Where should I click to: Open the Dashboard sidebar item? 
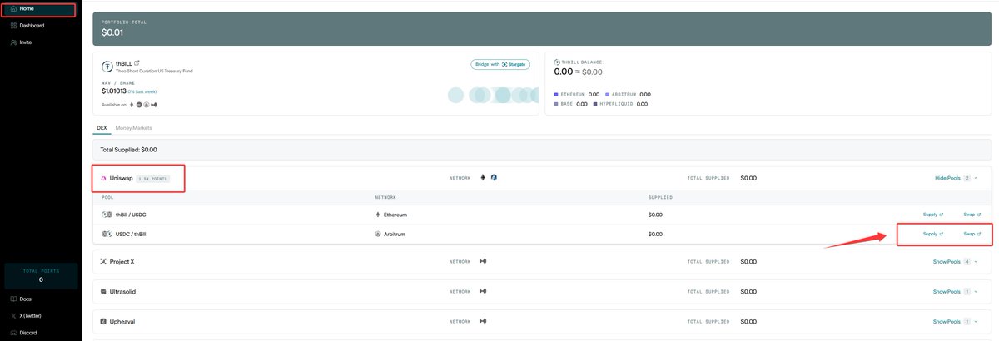[32, 26]
